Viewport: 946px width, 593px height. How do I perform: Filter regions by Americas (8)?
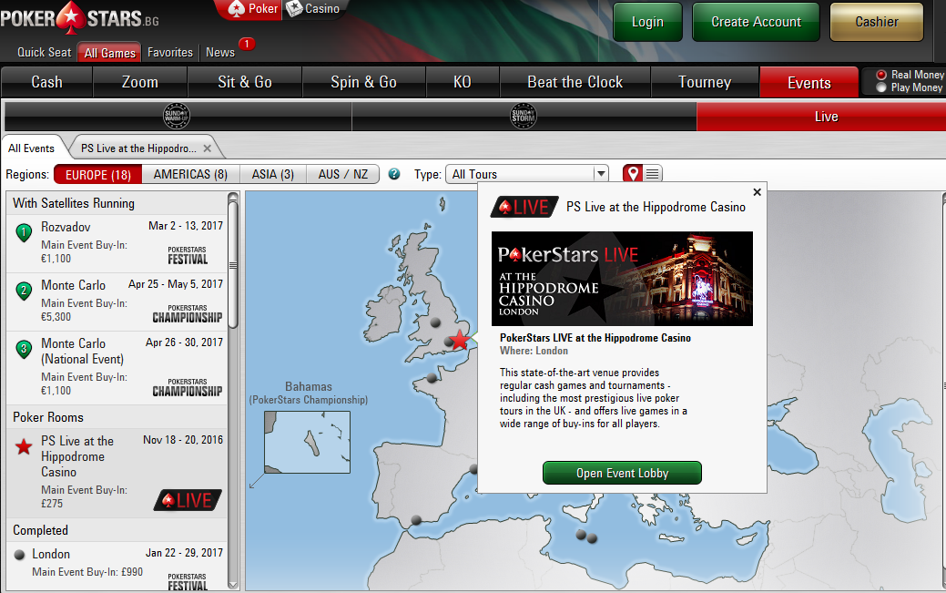[190, 175]
